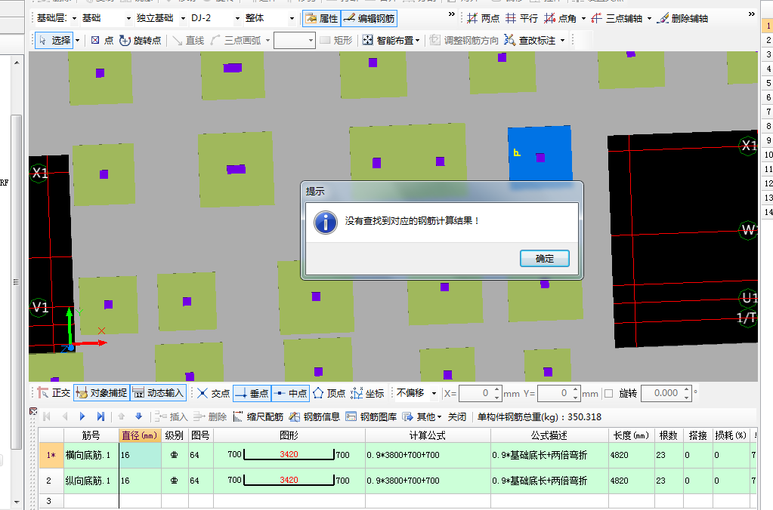
Task: Toggle the 编辑钢筋 tool
Action: coord(369,19)
